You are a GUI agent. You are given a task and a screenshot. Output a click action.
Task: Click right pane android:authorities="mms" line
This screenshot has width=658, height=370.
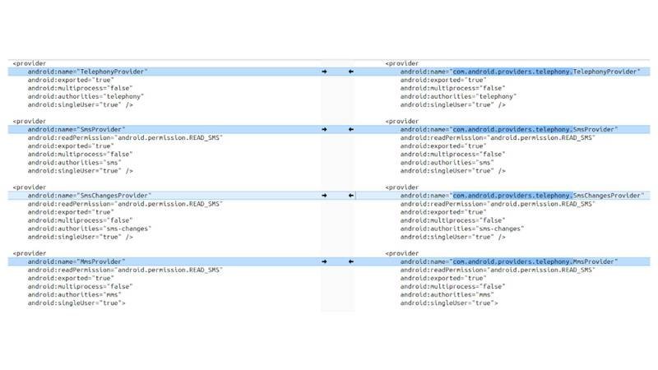447,295
